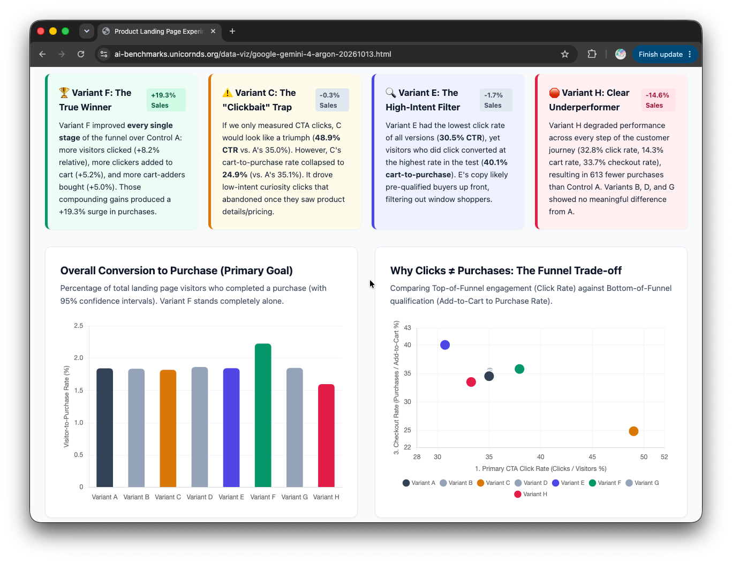Click the Overall Conversion to Purchase heading

177,271
